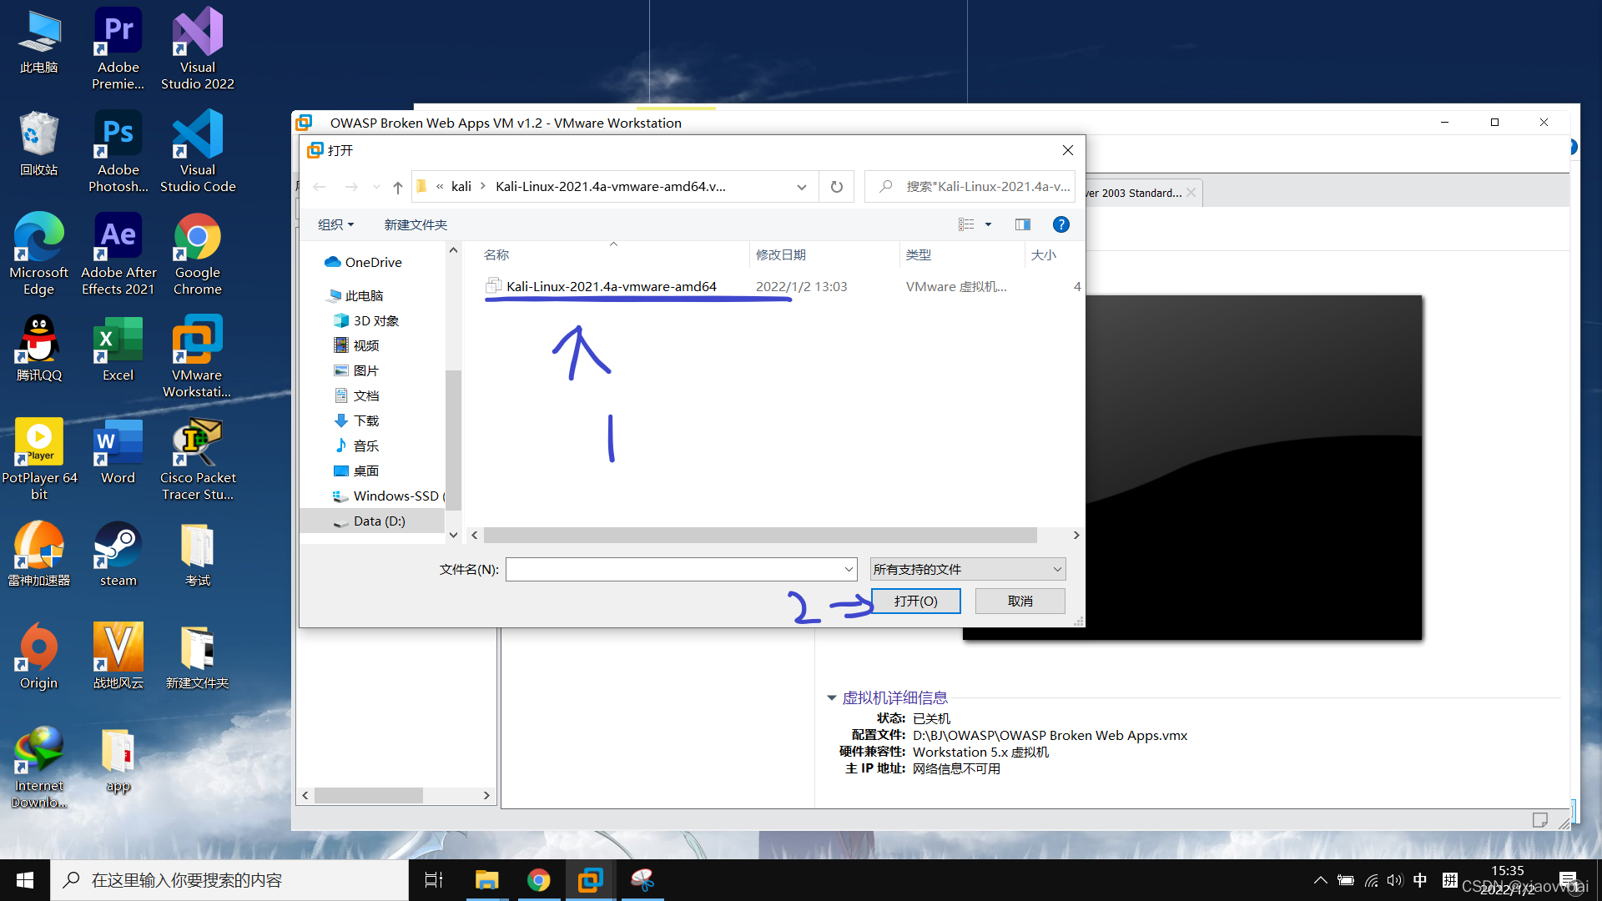This screenshot has height=901, width=1602.
Task: Open File Explorer from the taskbar
Action: [486, 880]
